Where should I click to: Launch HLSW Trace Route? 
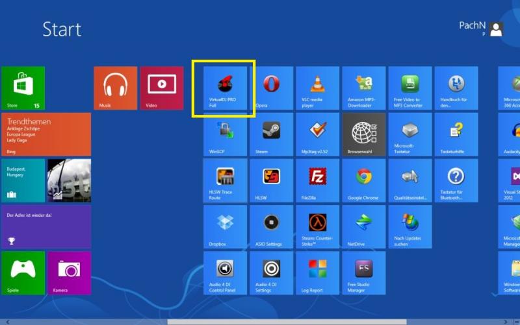225,181
